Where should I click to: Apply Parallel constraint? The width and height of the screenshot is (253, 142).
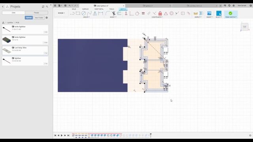click(x=149, y=13)
